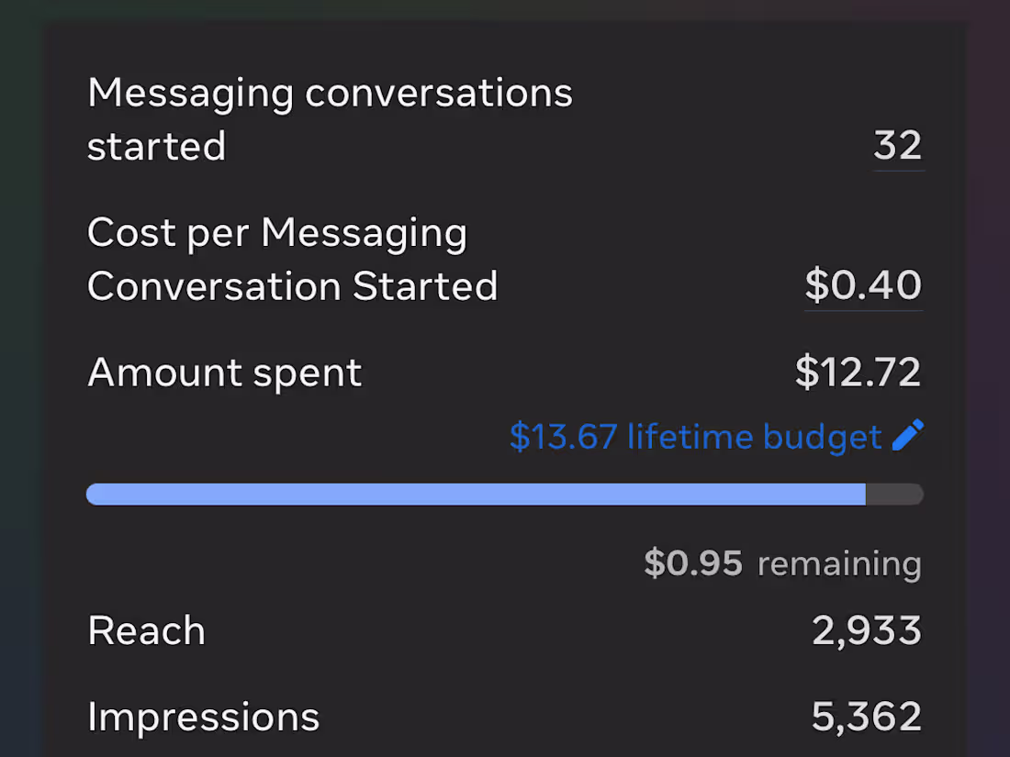Viewport: 1010px width, 757px height.
Task: Click the blue filled budget progress bar
Action: [x=476, y=495]
